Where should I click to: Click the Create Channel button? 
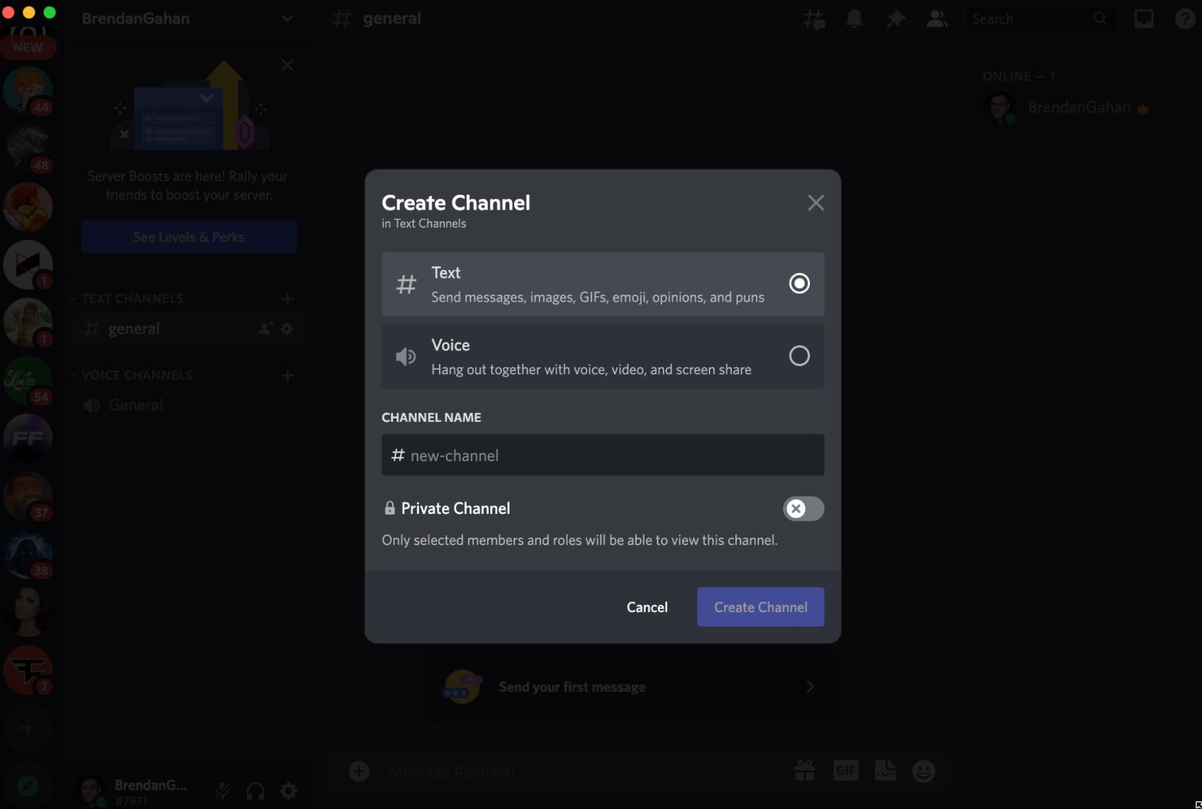point(761,607)
